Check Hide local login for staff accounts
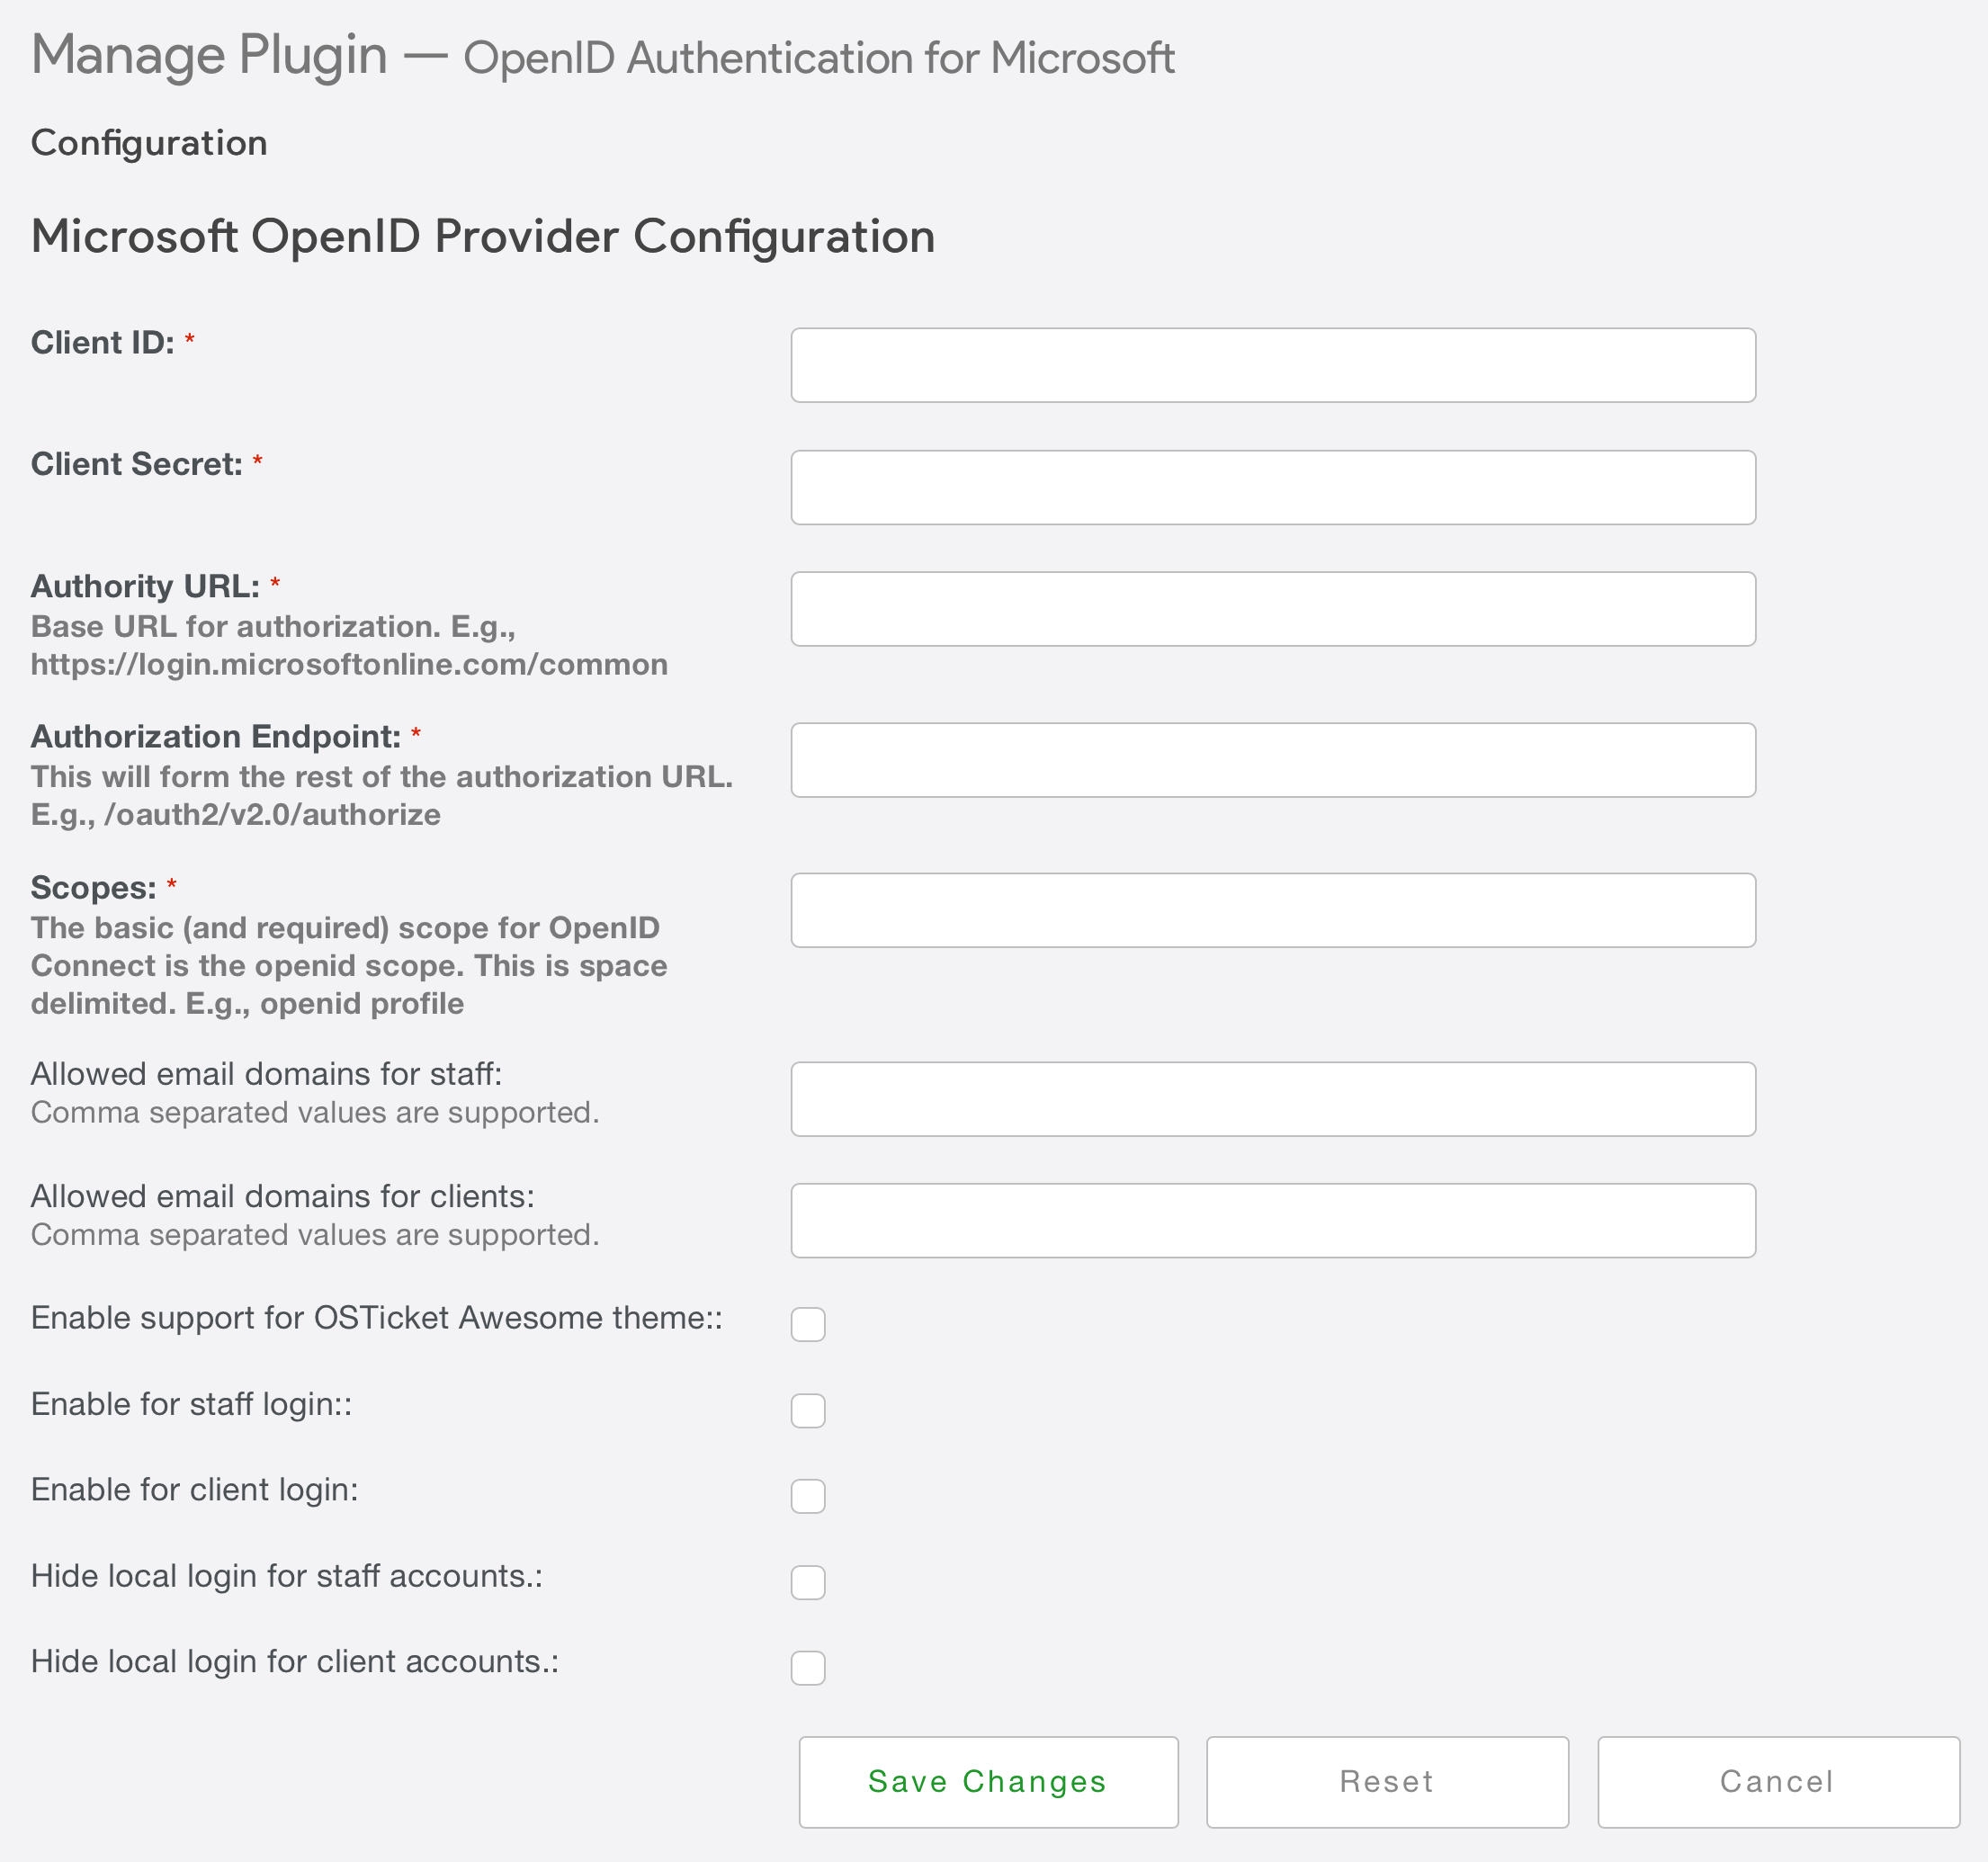 pos(808,1582)
